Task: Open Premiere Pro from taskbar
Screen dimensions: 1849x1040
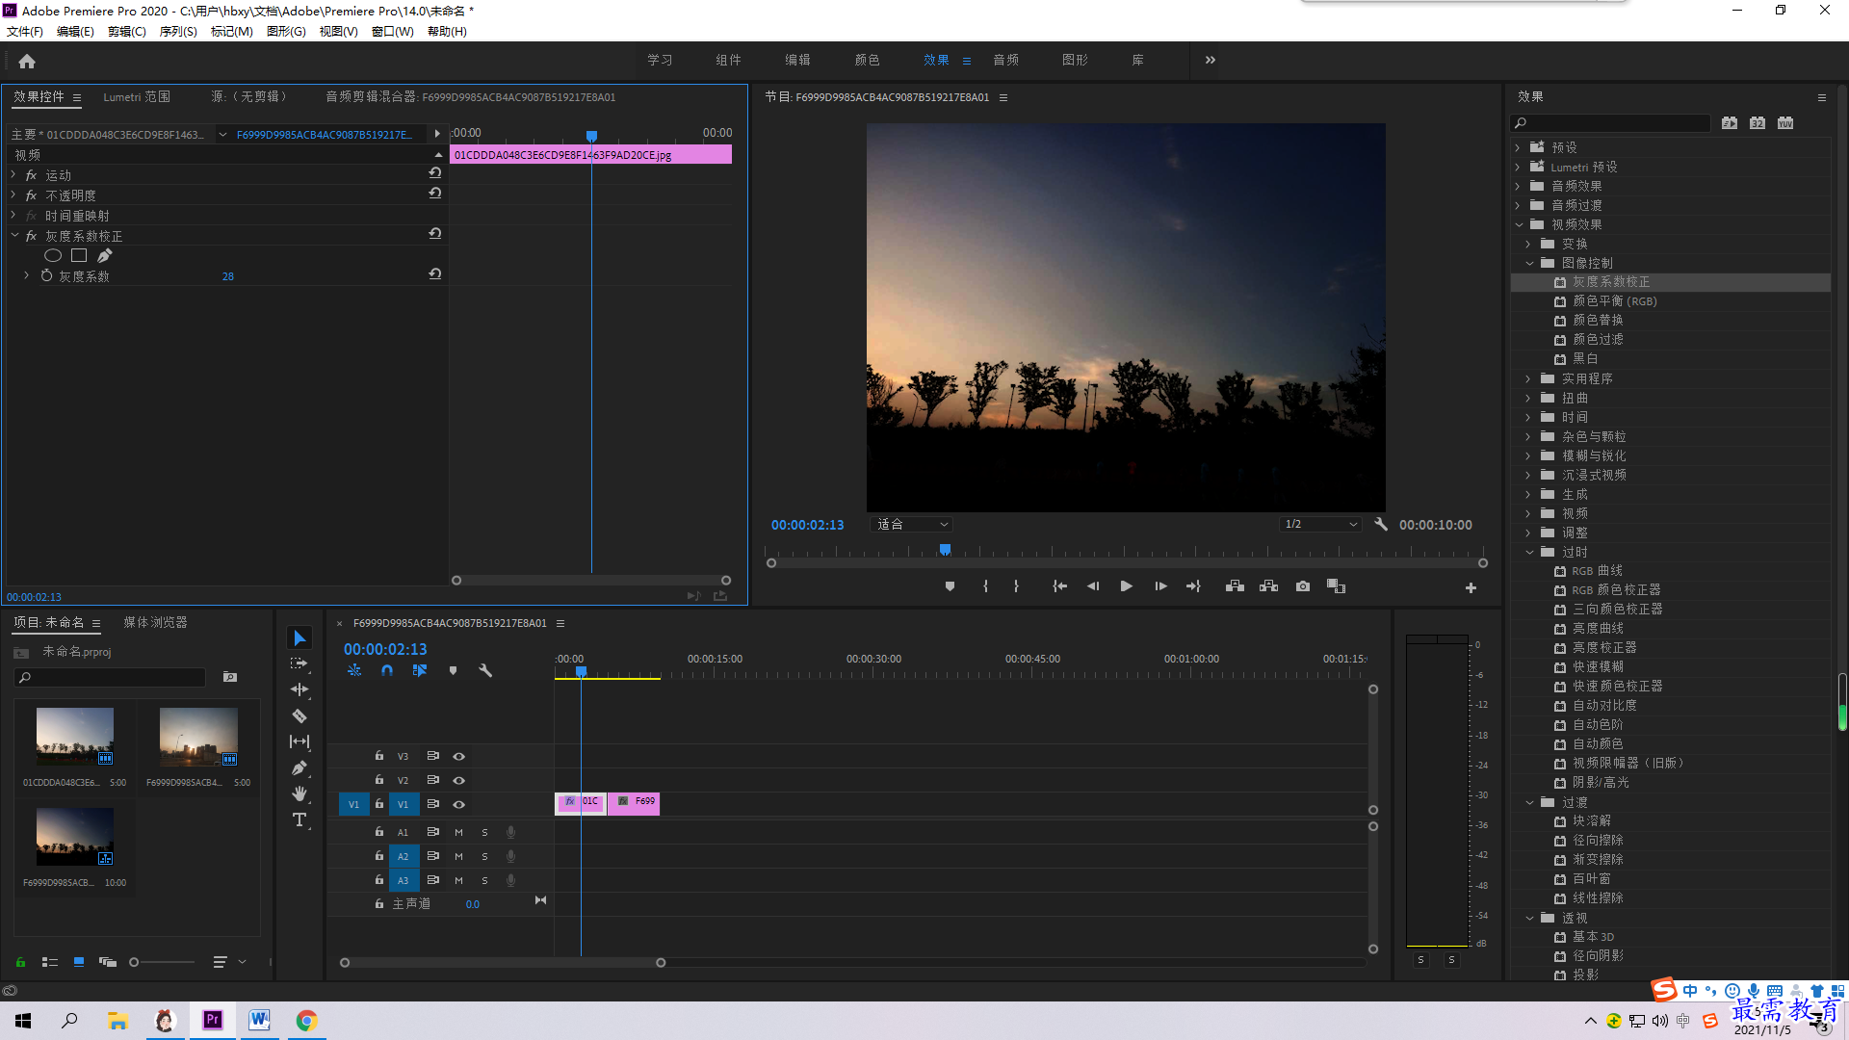Action: point(213,1020)
